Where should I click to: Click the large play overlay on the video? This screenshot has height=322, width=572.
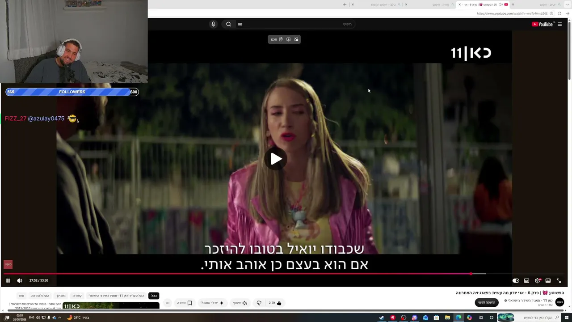coord(276,159)
